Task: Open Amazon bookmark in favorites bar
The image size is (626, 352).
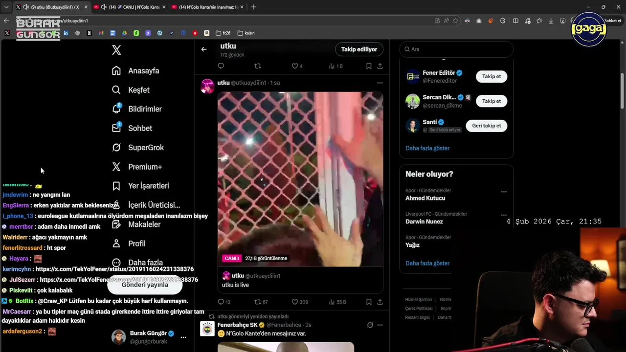Action: [207, 33]
